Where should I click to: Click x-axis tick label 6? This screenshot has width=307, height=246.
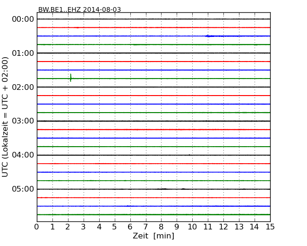pos(130,227)
